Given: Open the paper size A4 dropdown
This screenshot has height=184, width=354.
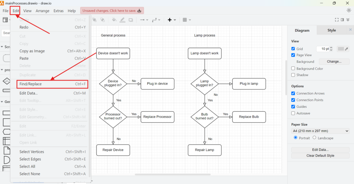Looking at the screenshot, I should (320, 131).
